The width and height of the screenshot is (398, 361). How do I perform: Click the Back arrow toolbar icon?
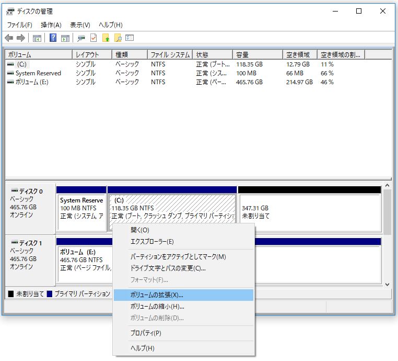pyautogui.click(x=9, y=38)
